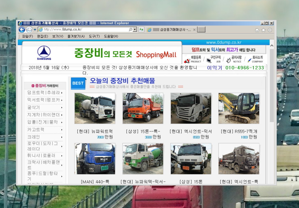This screenshot has width=299, height=208.
Task: Click the browser Forward arrow button
Action: [x=29, y=30]
